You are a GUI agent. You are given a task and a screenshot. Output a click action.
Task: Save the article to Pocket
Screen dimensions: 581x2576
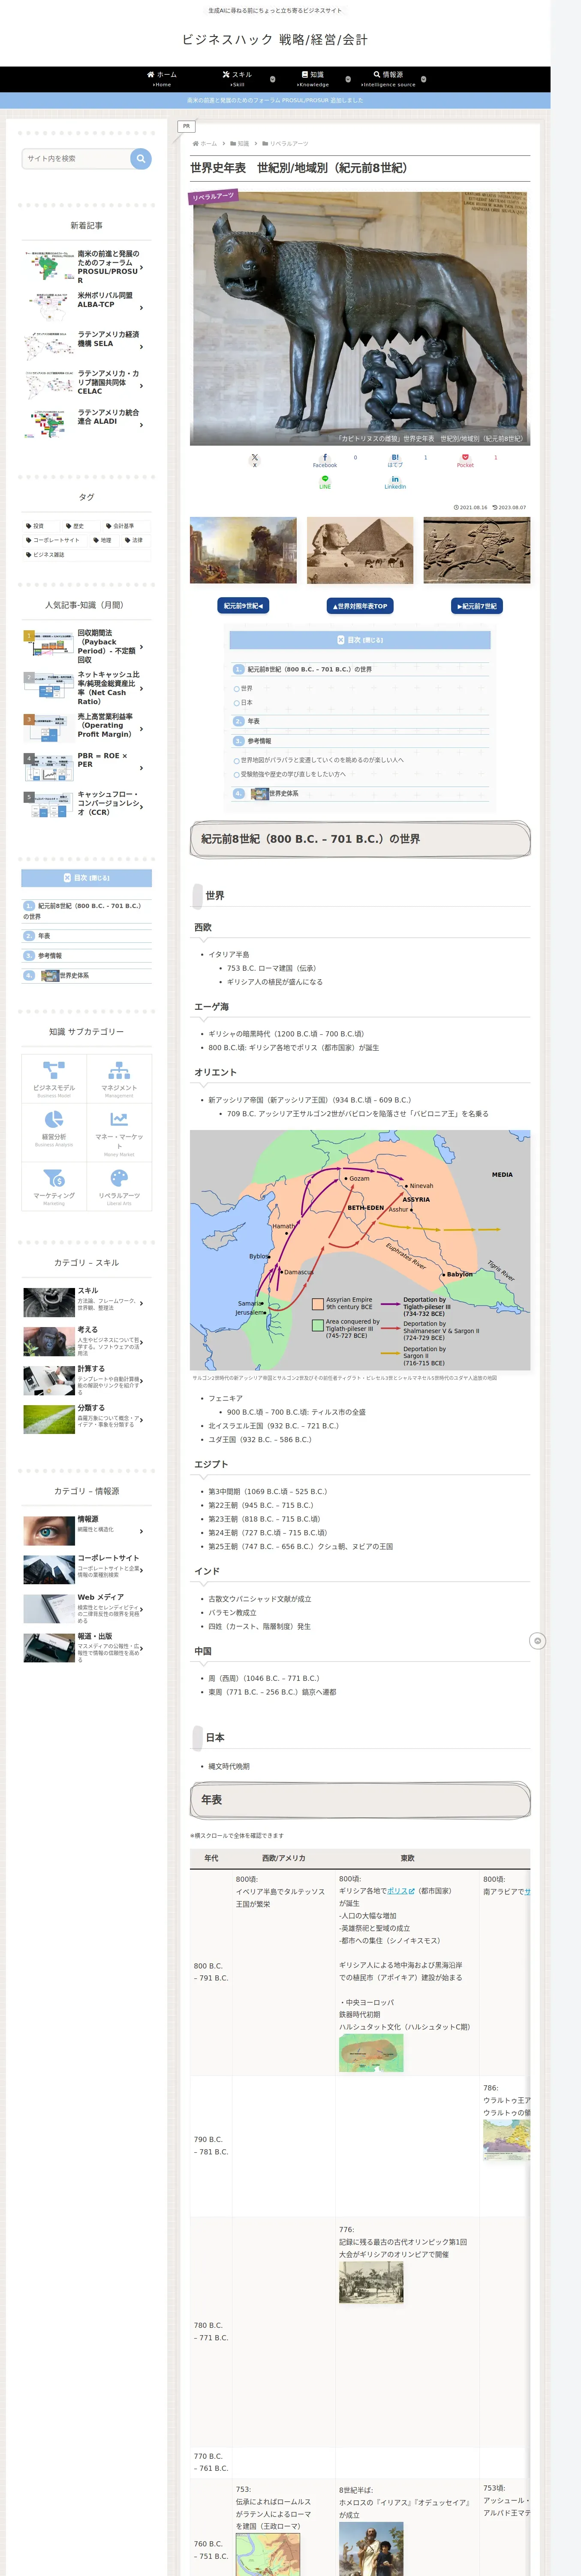465,460
